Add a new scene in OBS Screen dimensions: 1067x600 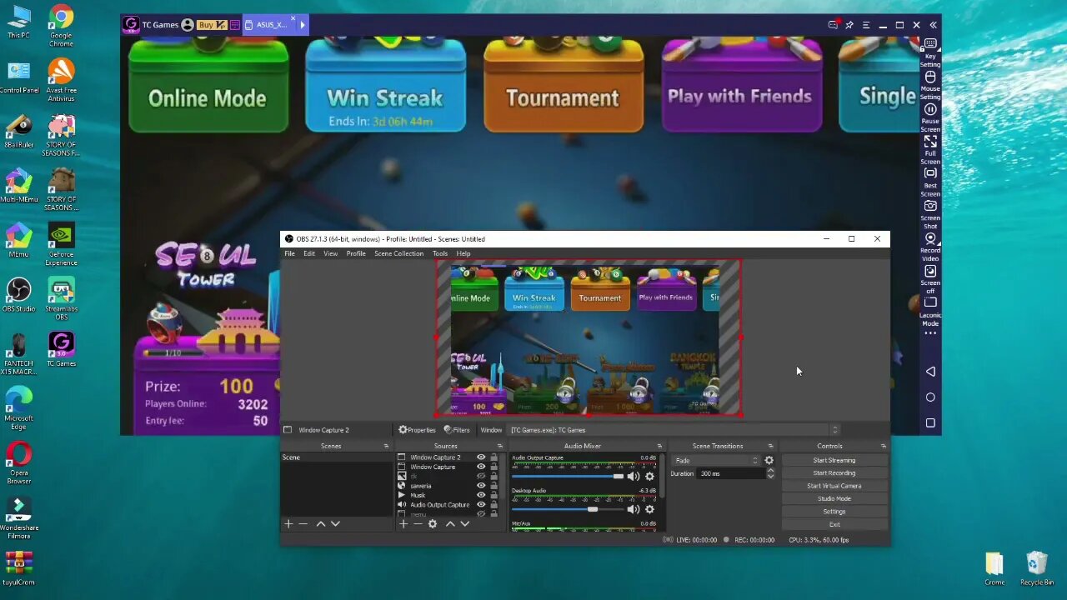pyautogui.click(x=288, y=524)
